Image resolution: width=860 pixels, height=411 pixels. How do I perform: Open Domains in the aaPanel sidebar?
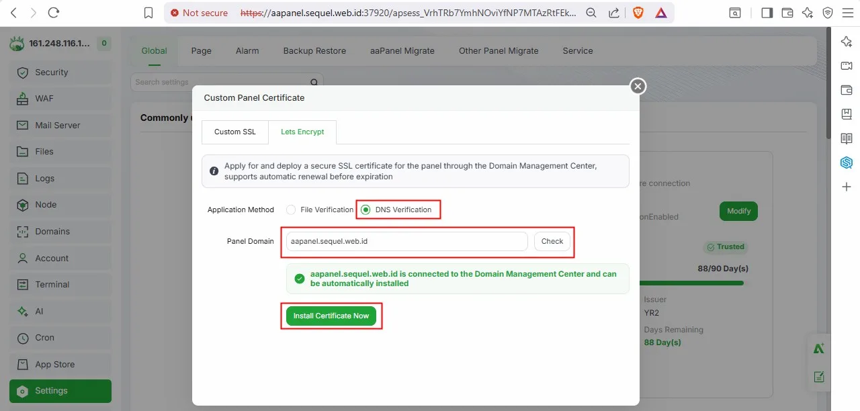[x=60, y=232]
